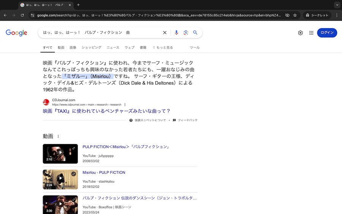
Task: Click the CDJournal.com site favicon
Action: tap(46, 102)
